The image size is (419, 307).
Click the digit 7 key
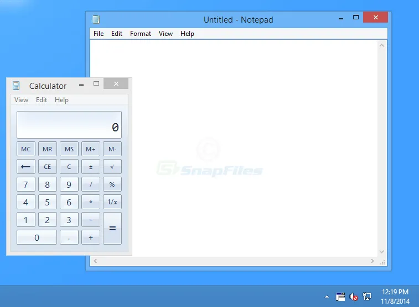[x=26, y=184]
